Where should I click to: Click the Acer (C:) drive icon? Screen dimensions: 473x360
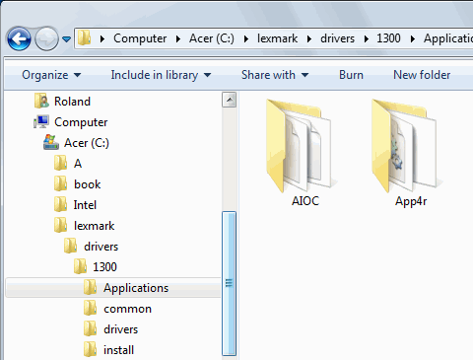tap(51, 142)
